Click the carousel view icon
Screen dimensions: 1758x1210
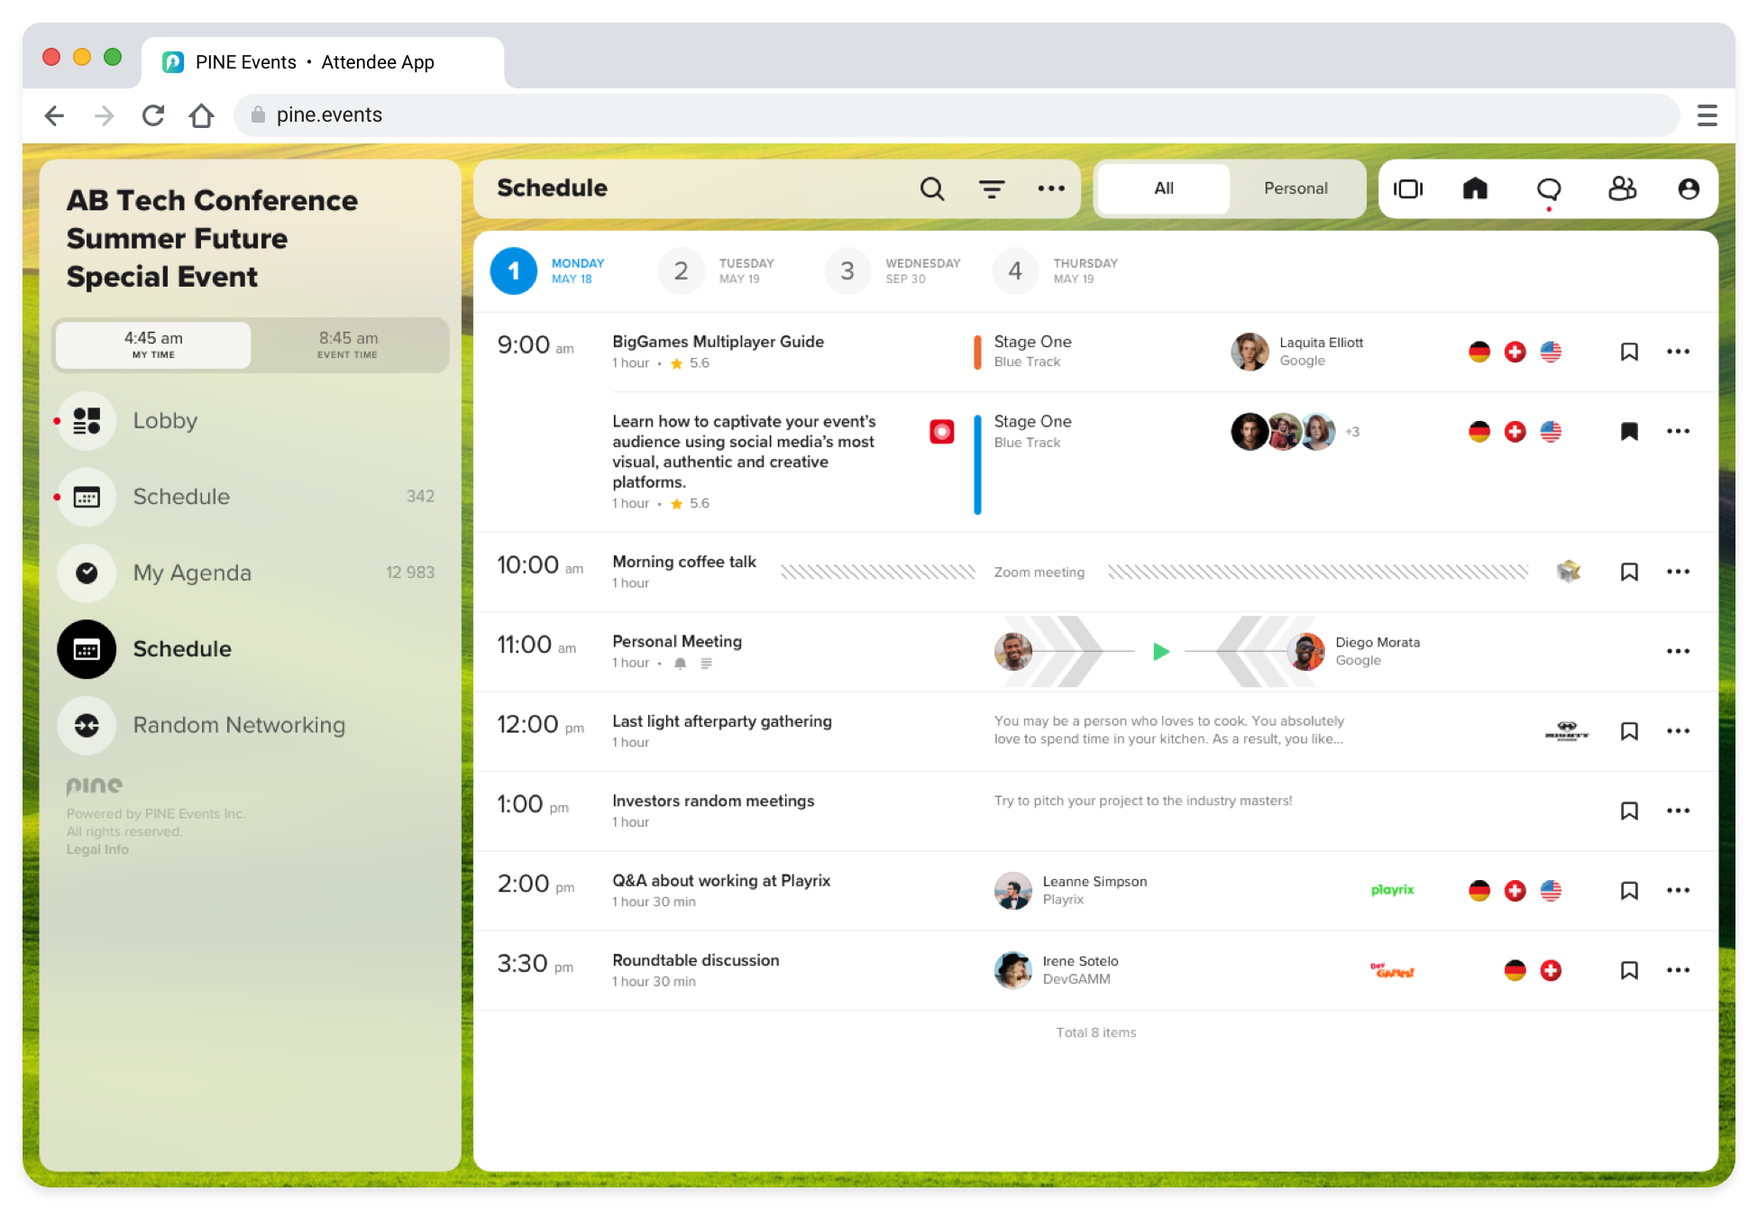pyautogui.click(x=1407, y=188)
